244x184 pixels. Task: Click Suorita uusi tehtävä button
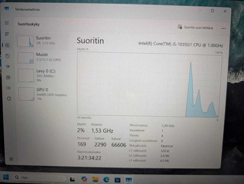click(x=195, y=27)
